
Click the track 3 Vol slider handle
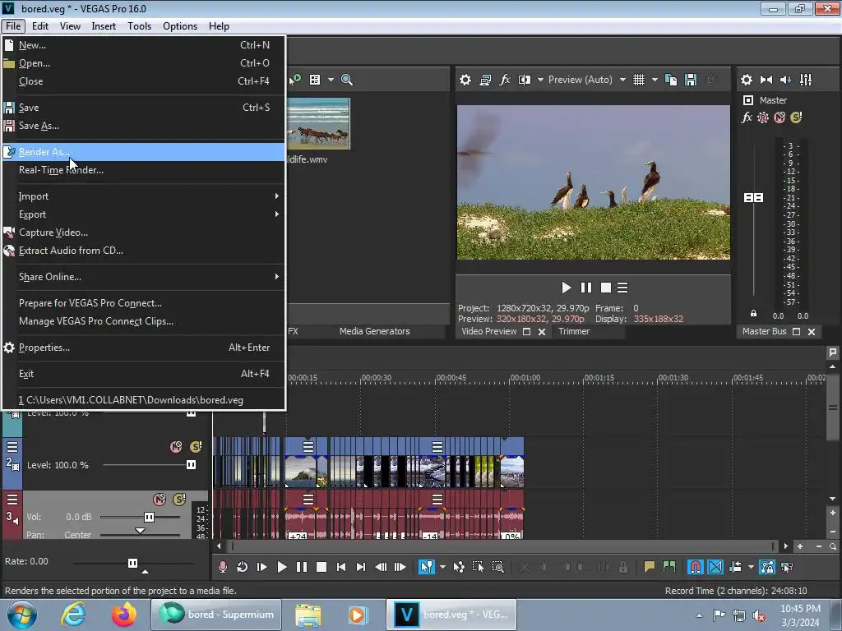pos(149,517)
